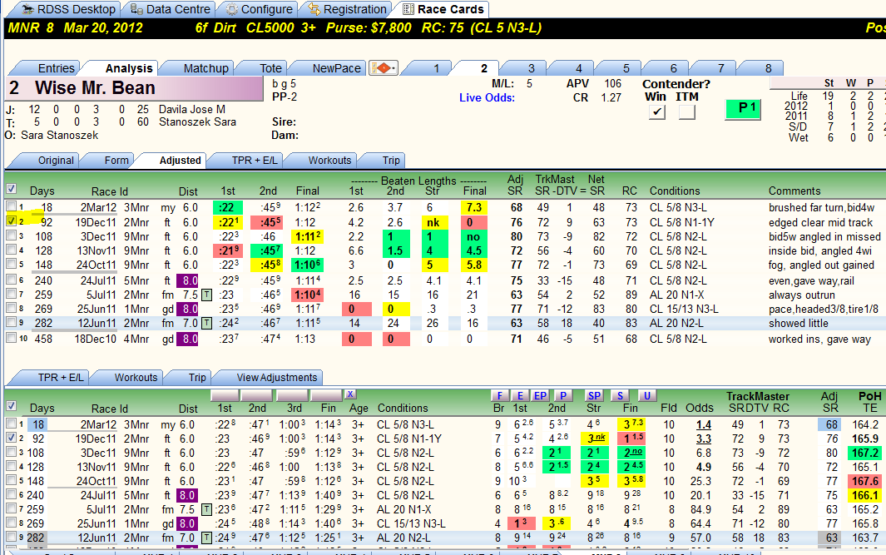
Task: Go to the Registration tab
Action: pyautogui.click(x=348, y=10)
